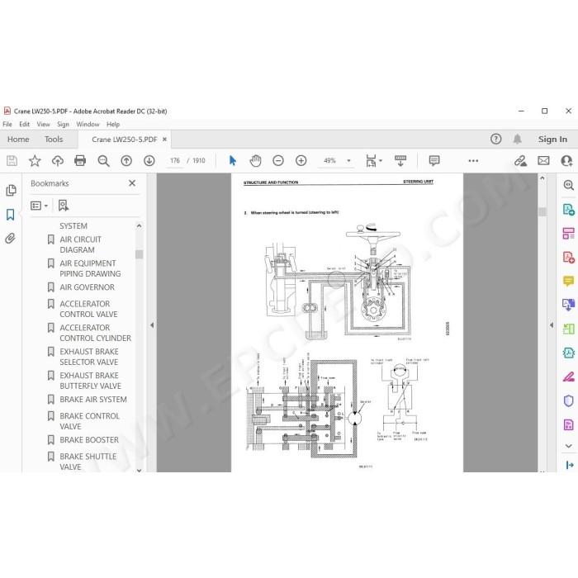Switch to the Home tab
The width and height of the screenshot is (578, 578).
pyautogui.click(x=18, y=140)
